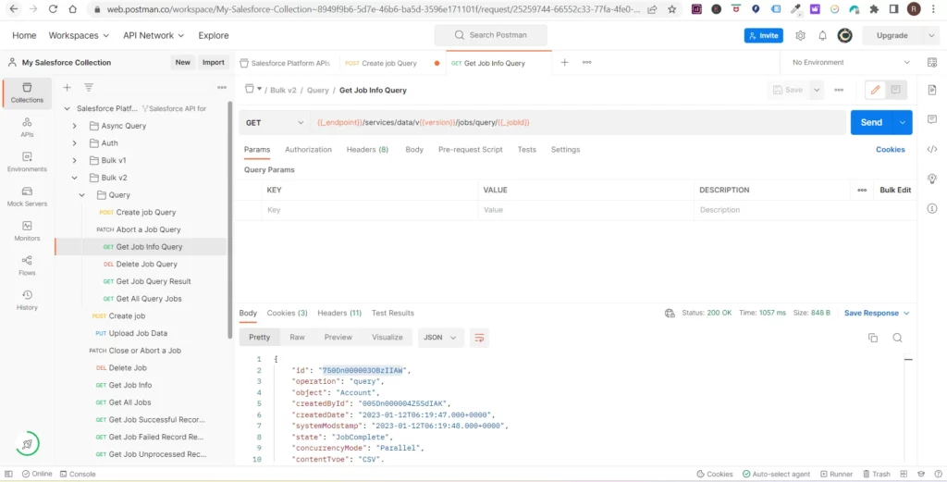Viewport: 947px width, 482px height.
Task: Open the No Environment dropdown
Action: (851, 62)
